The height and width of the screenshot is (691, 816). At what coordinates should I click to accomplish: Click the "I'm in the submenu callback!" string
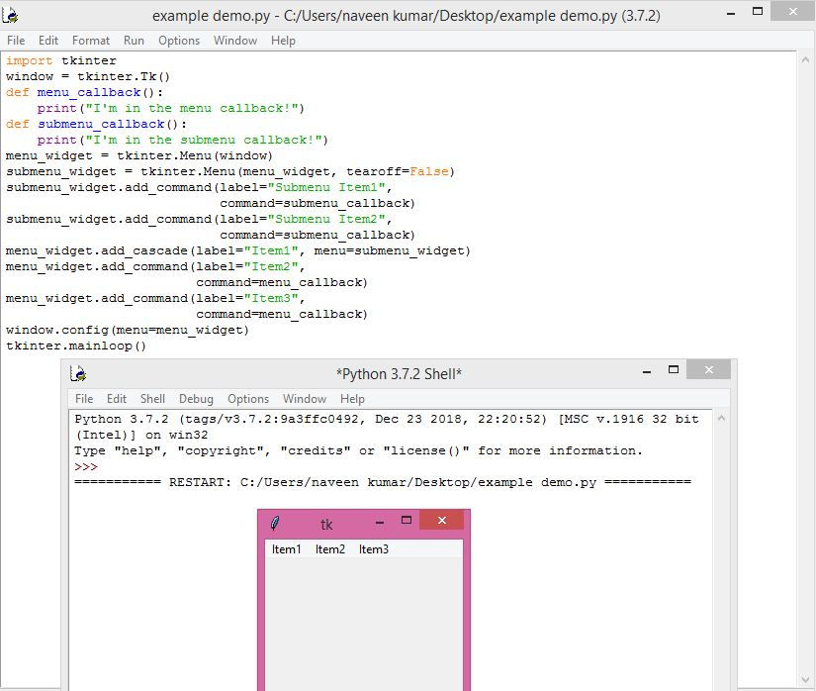pos(203,140)
